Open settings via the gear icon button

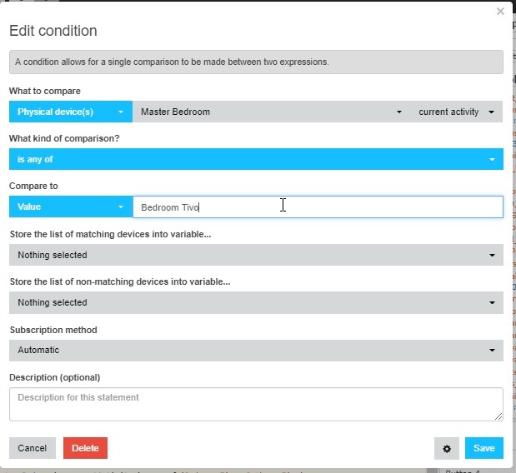pyautogui.click(x=447, y=448)
